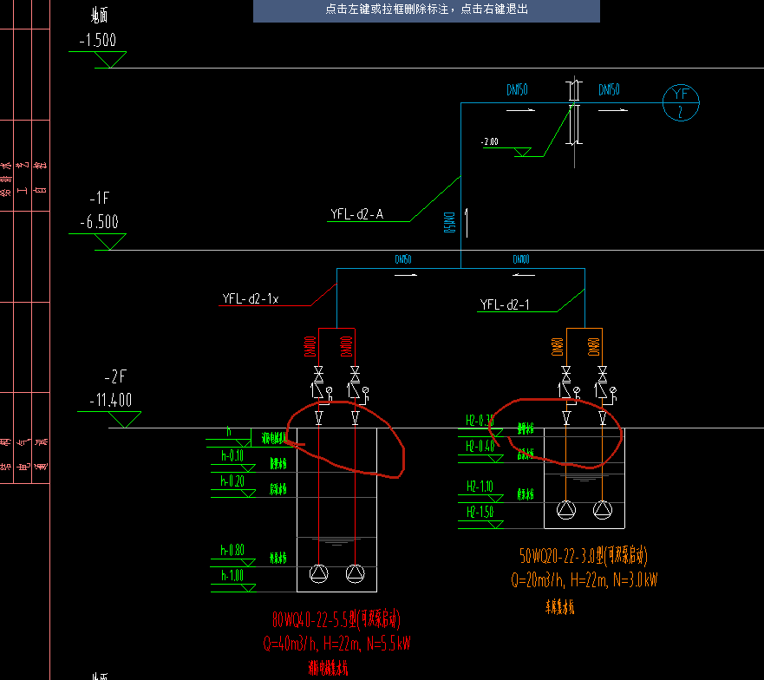The image size is (764, 680).
Task: Click gate valve on left orange riser
Action: point(566,374)
